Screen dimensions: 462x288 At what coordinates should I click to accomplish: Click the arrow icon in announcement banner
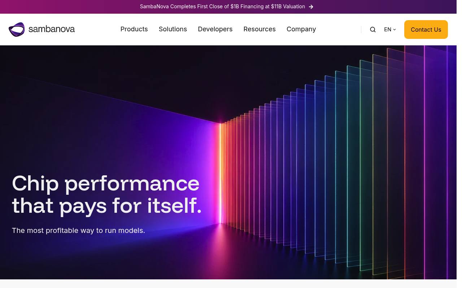click(311, 7)
